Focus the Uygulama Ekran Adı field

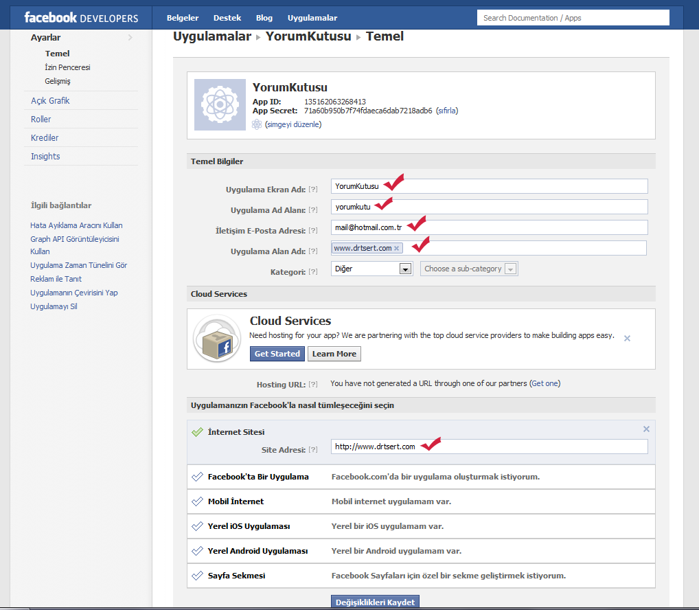tap(489, 186)
